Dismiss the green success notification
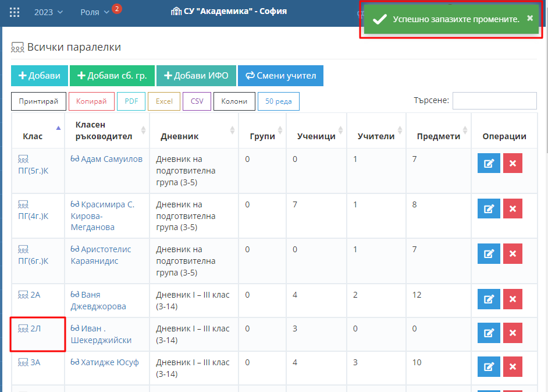This screenshot has width=548, height=392. click(529, 18)
